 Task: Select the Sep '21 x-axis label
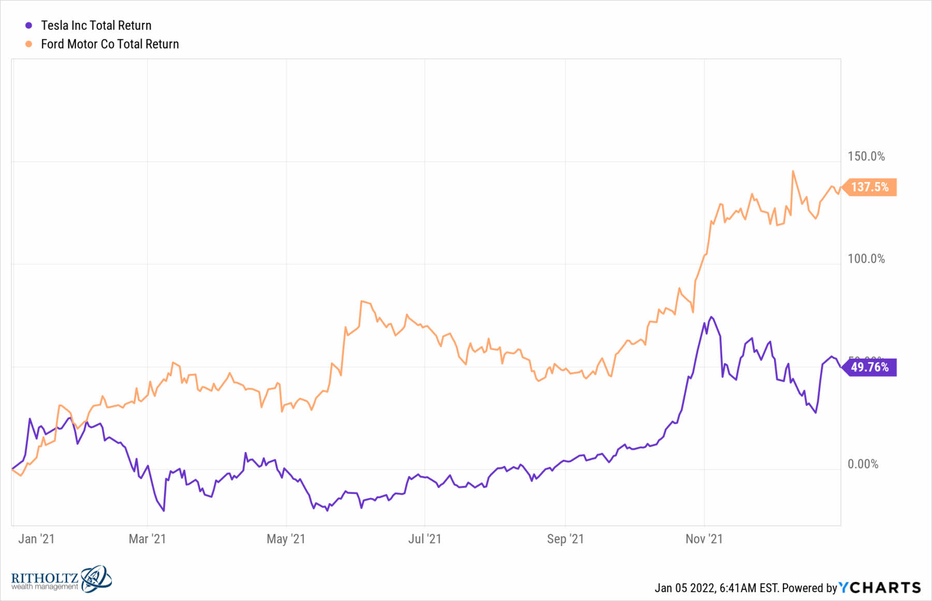pos(565,539)
